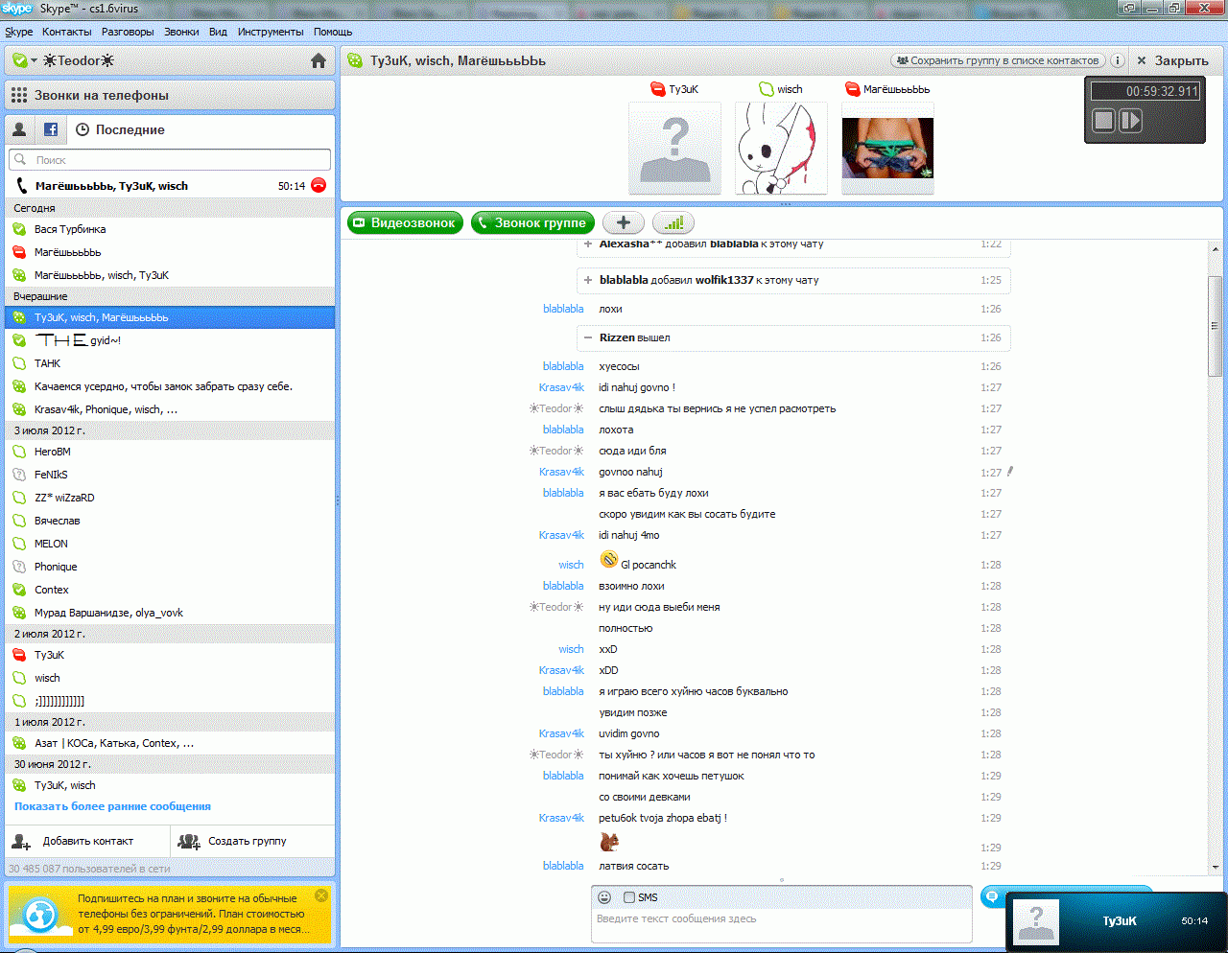This screenshot has height=953, width=1228.
Task: Click the chat's vertical scrollbar thumb
Action: [1215, 326]
